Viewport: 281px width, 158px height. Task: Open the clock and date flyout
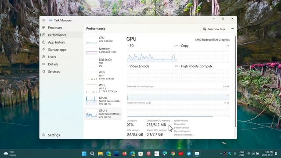(267, 154)
